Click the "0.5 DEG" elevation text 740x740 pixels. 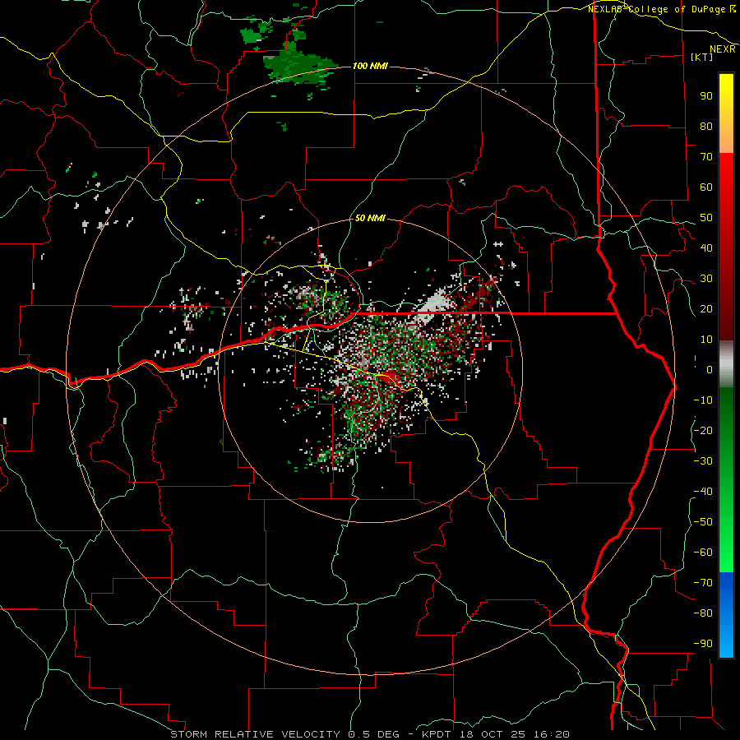[373, 734]
